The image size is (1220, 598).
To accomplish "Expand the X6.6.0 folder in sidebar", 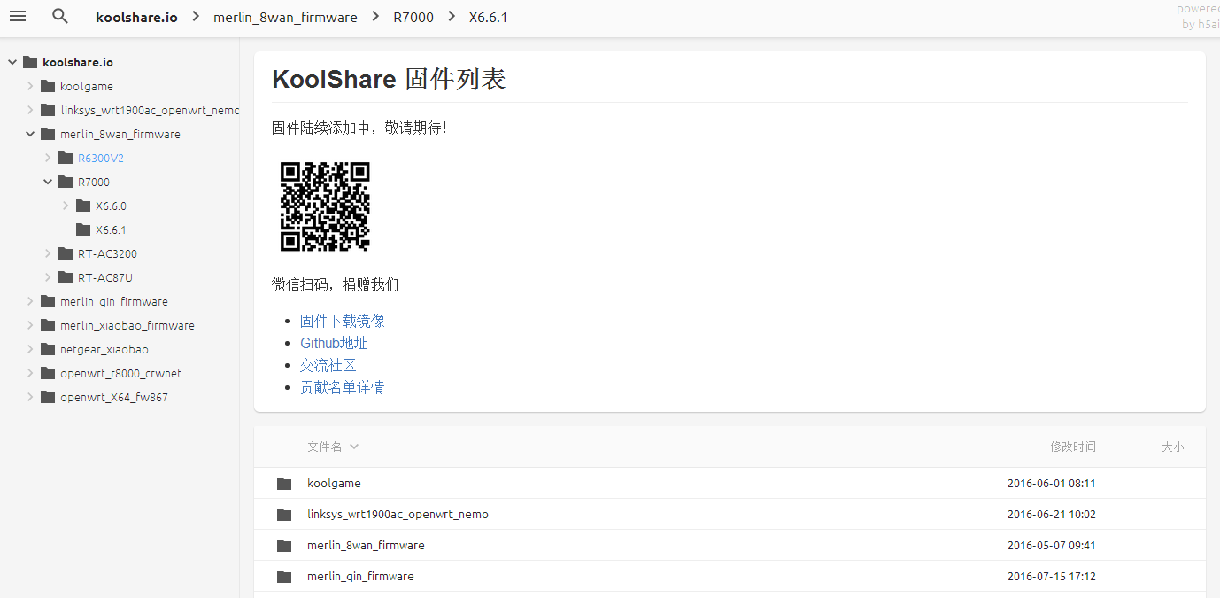I will [x=65, y=206].
